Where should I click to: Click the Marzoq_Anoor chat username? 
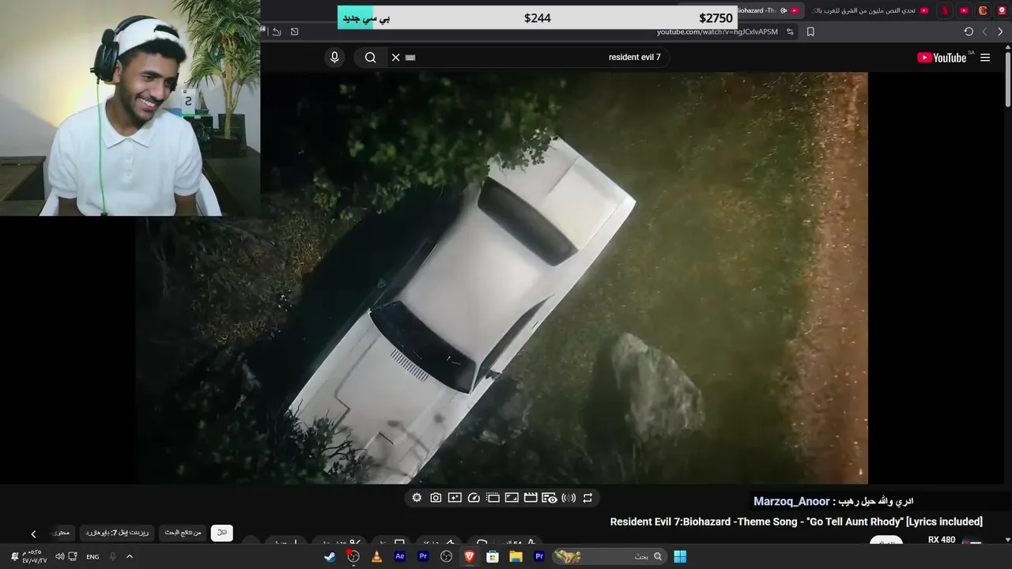pyautogui.click(x=791, y=502)
